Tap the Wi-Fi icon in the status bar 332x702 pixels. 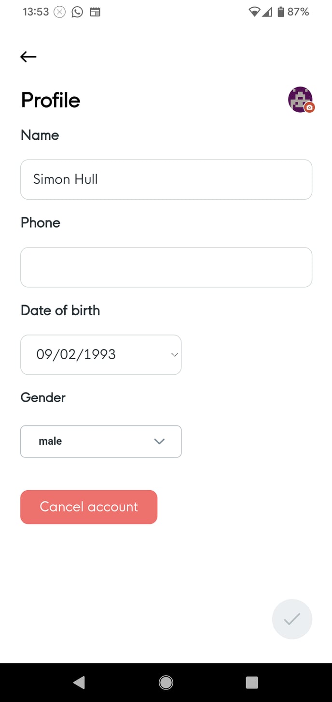(254, 12)
